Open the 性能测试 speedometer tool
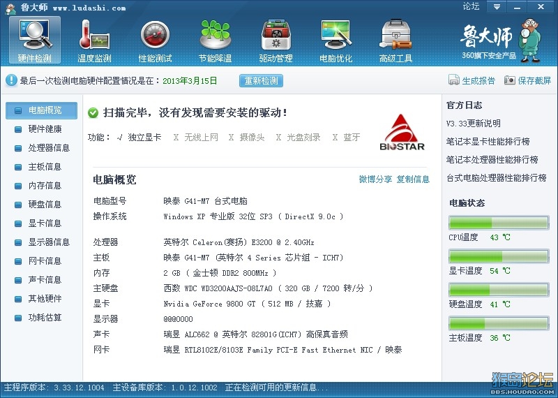Screen dimensions: 558x398 (155, 41)
